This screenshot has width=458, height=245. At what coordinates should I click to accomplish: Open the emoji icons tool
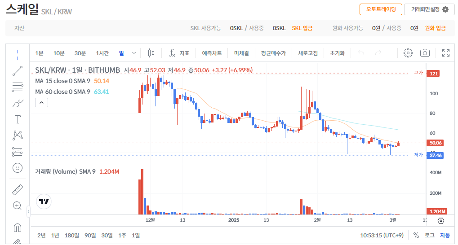(x=18, y=168)
